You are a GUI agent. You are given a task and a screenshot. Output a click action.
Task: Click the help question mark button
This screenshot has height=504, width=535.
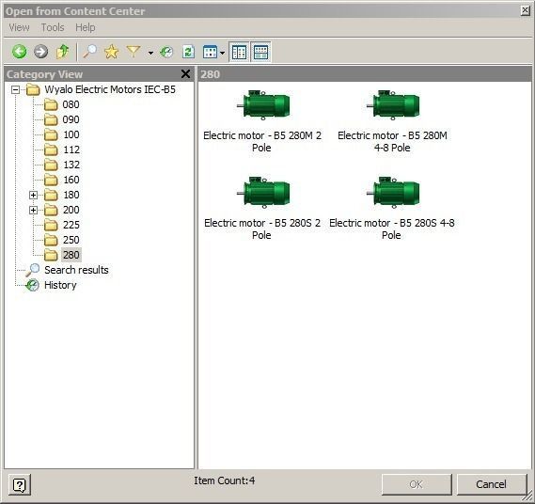point(20,484)
